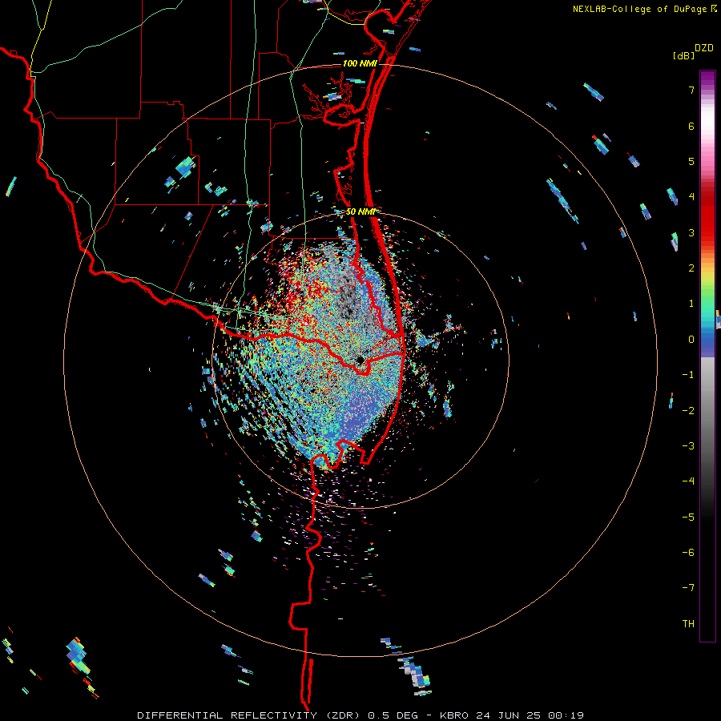Click the white-pink top section of the color bar
Viewport: 721px width, 721px height.
click(707, 119)
